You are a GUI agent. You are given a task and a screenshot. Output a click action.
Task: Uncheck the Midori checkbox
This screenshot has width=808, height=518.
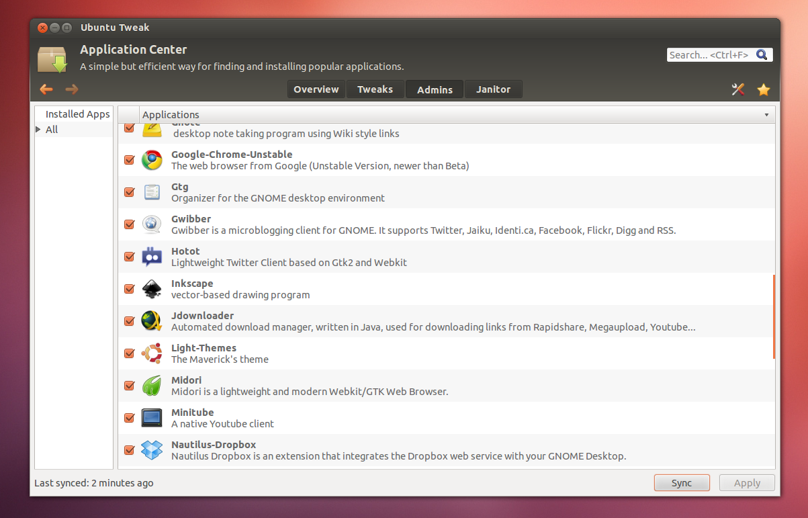(x=130, y=386)
